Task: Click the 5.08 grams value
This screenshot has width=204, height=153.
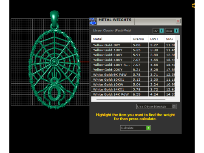Action: (x=136, y=45)
